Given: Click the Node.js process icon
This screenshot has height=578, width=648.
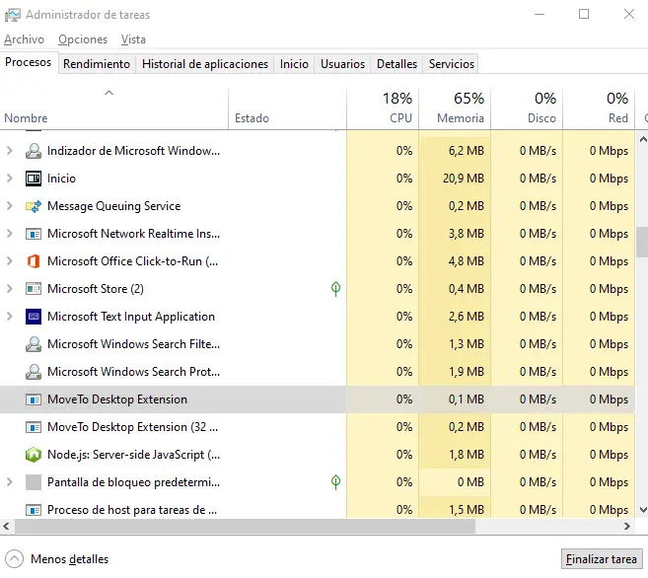Looking at the screenshot, I should click(x=33, y=455).
